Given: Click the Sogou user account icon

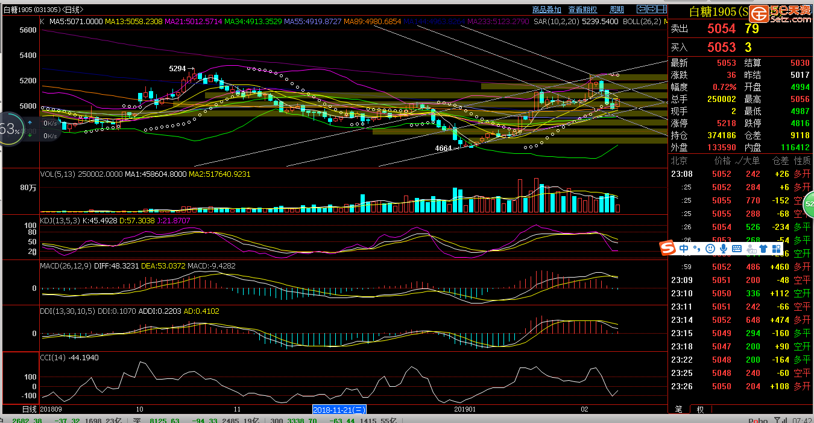Looking at the screenshot, I should [750, 248].
